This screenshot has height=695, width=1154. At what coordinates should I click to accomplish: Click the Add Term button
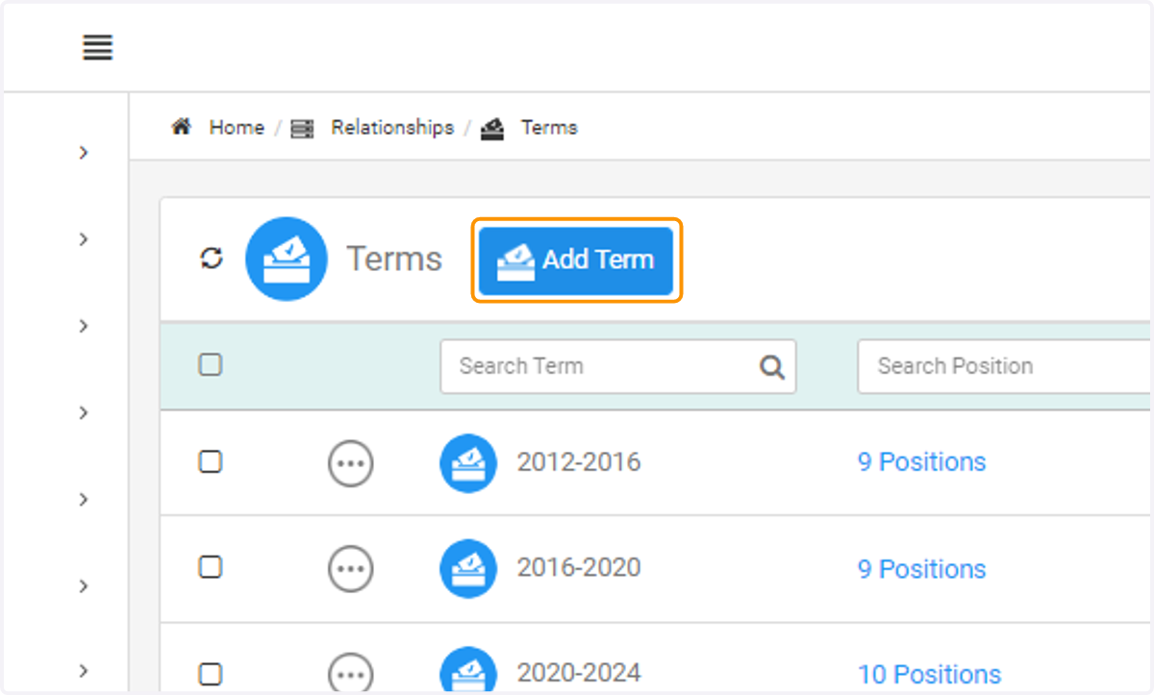click(x=576, y=261)
